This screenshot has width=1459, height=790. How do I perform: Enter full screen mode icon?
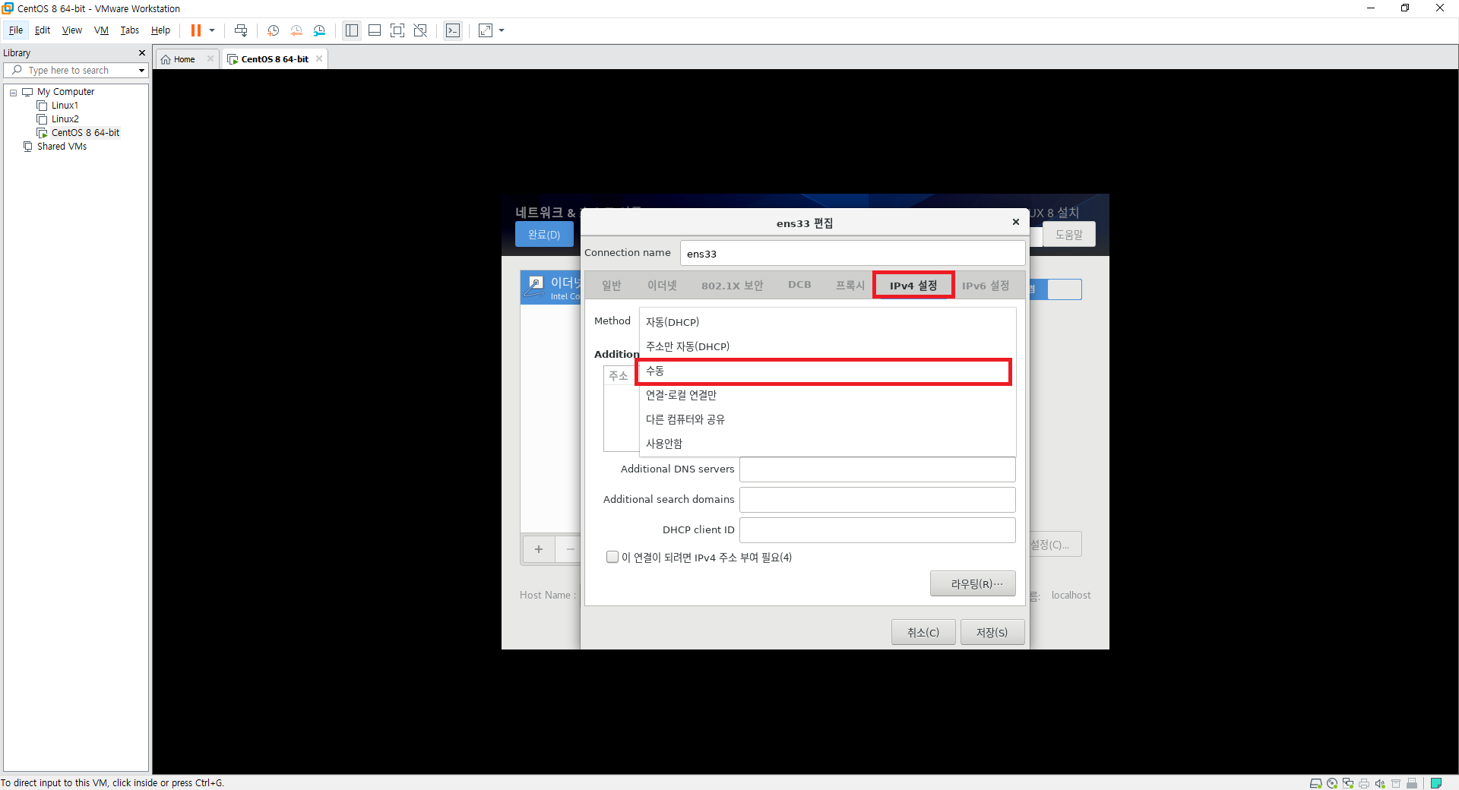pos(397,30)
